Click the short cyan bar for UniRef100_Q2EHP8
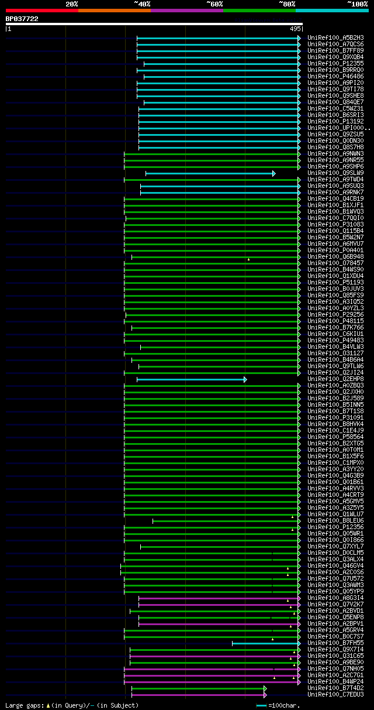 pyautogui.click(x=192, y=379)
